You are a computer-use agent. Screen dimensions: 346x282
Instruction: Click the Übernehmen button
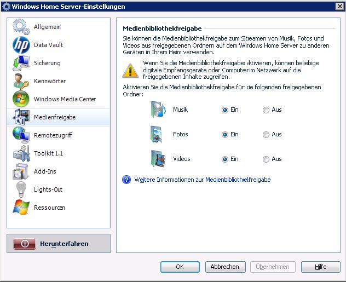tap(273, 267)
